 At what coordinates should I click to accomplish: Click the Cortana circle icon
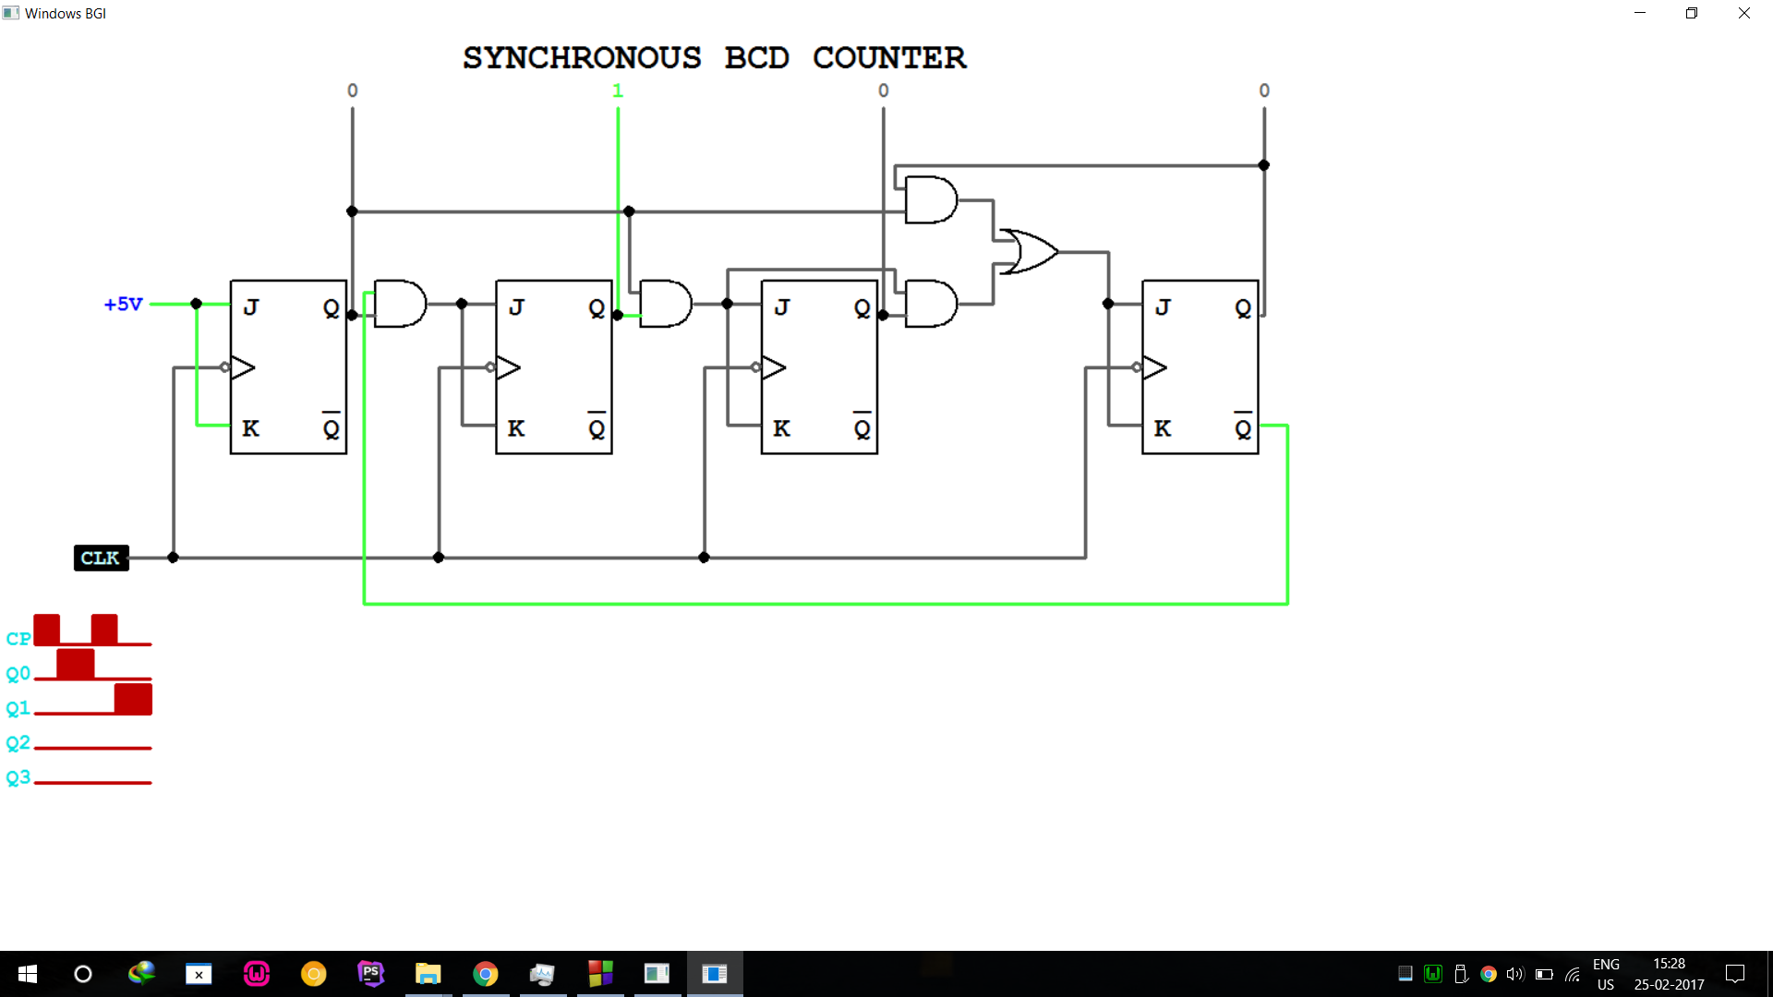[x=83, y=974]
